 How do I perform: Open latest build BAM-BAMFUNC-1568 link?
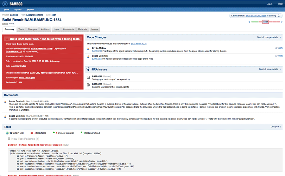[x=256, y=16]
